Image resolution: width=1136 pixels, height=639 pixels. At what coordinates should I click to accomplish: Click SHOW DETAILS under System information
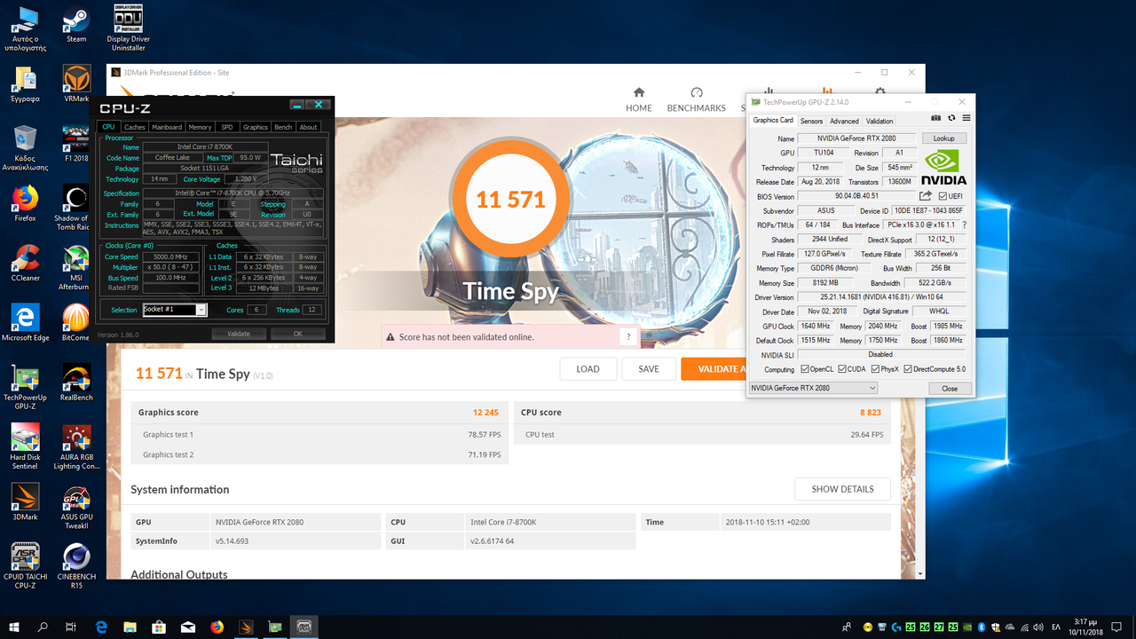pos(842,489)
